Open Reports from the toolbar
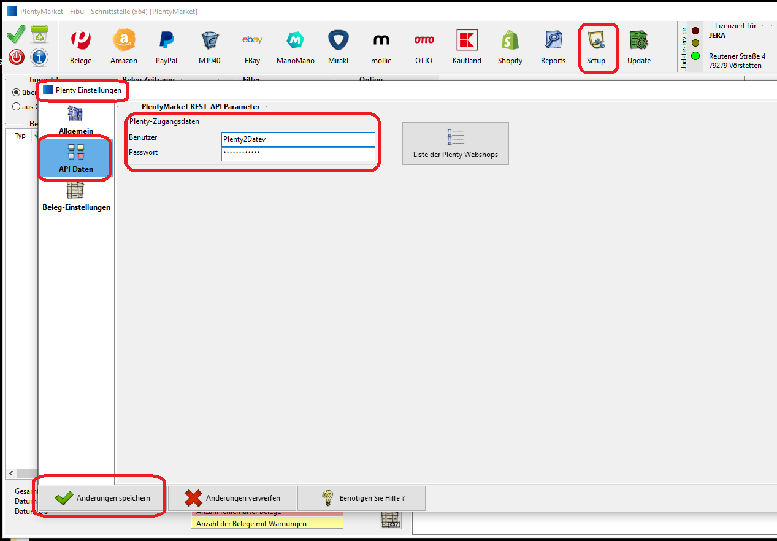The width and height of the screenshot is (777, 541). click(553, 47)
